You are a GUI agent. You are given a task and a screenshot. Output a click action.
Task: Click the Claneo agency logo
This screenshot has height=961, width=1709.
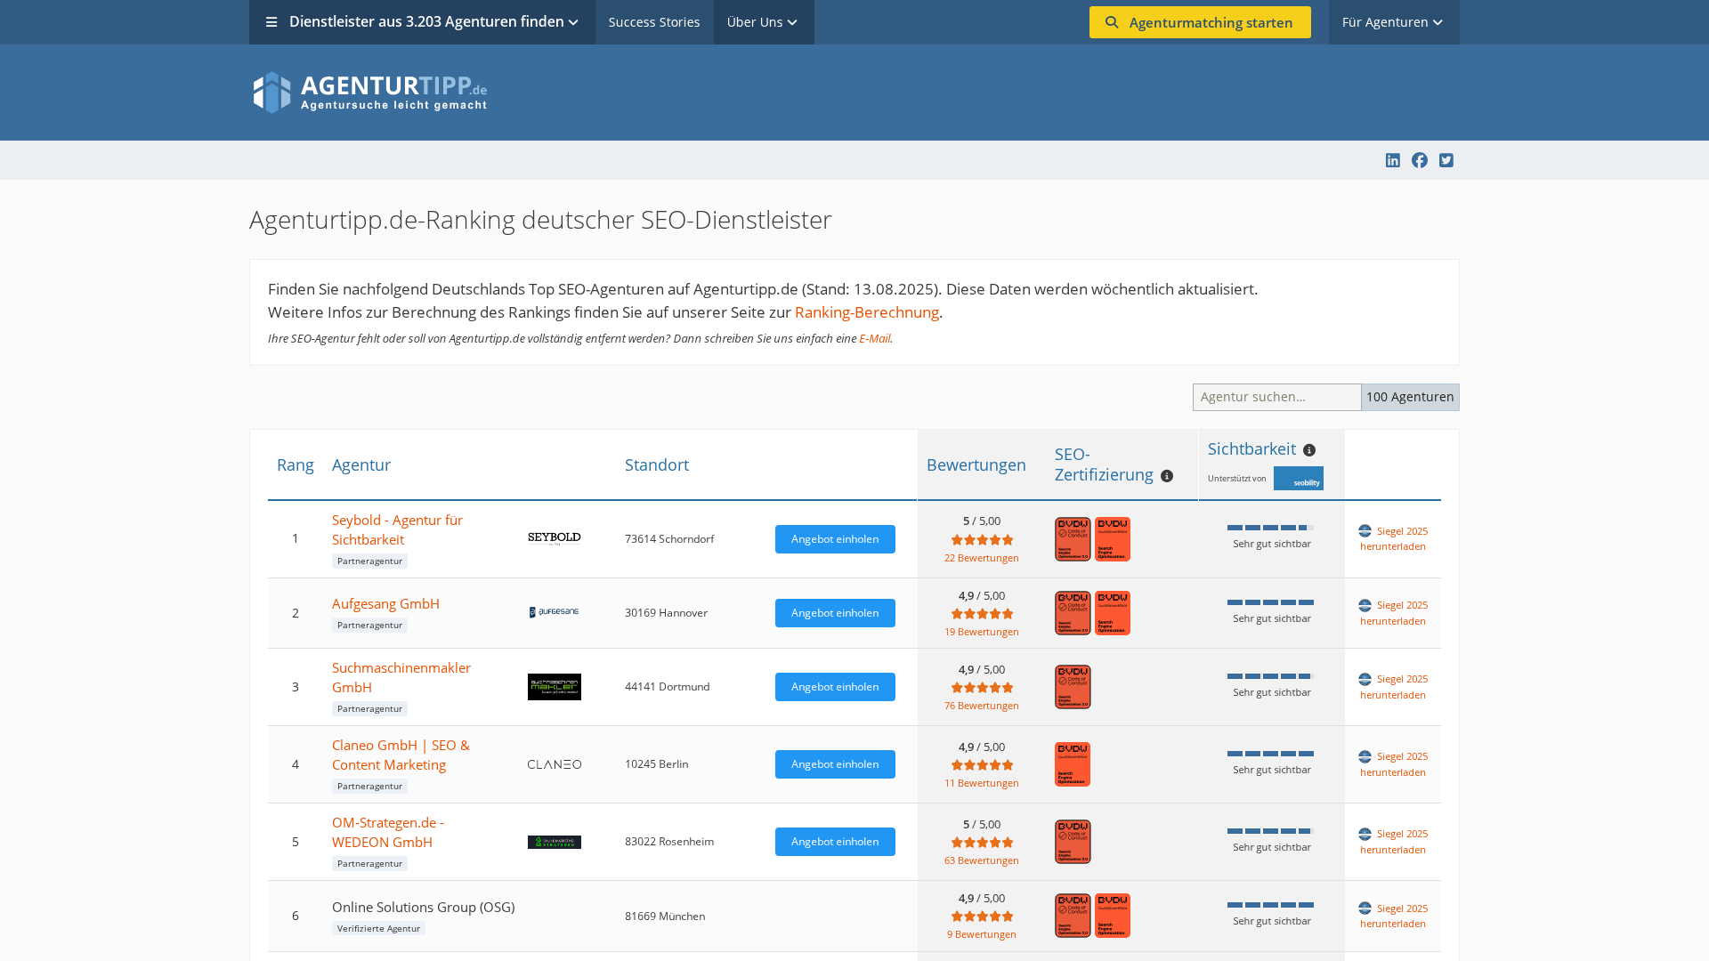(554, 764)
